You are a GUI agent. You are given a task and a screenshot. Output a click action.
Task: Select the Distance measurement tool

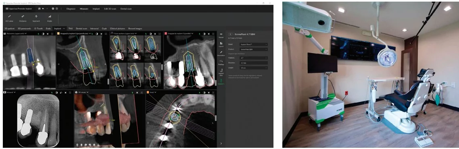pos(23,19)
